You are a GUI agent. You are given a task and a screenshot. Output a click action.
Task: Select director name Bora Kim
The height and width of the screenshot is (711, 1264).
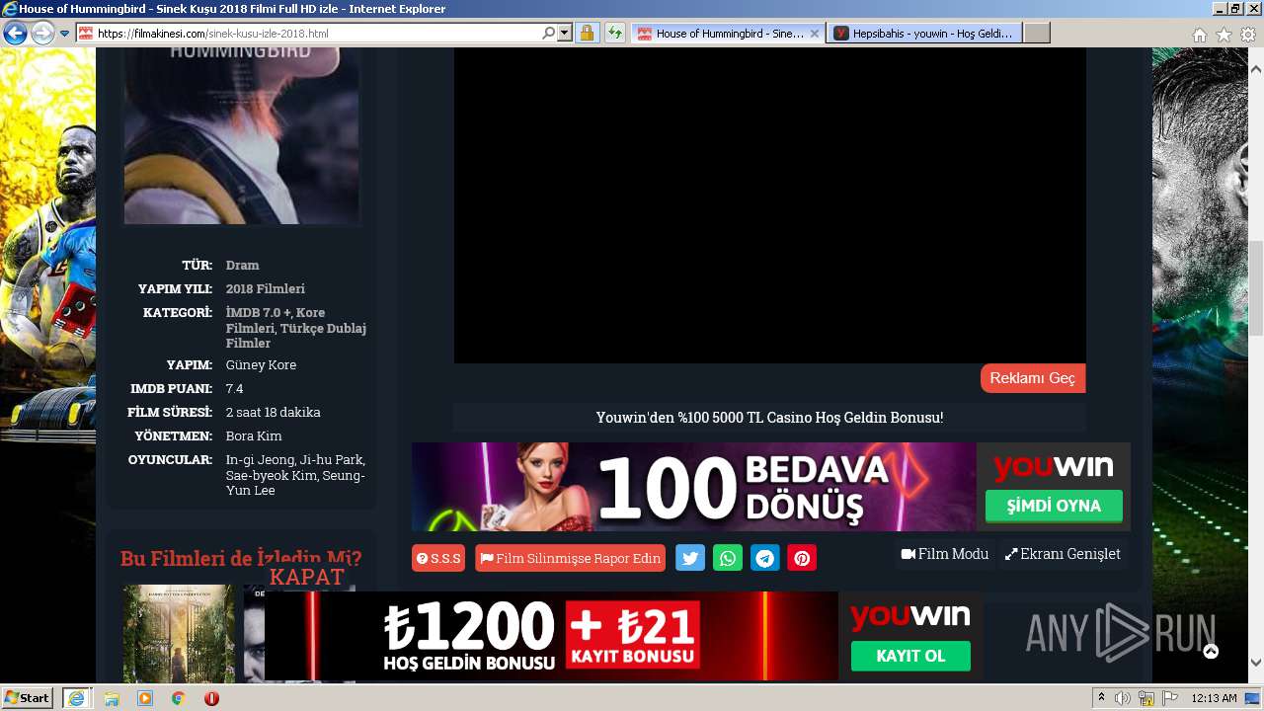point(254,435)
